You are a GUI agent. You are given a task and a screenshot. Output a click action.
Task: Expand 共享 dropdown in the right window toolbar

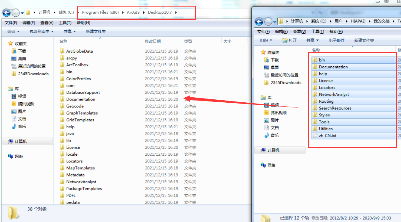313,40
